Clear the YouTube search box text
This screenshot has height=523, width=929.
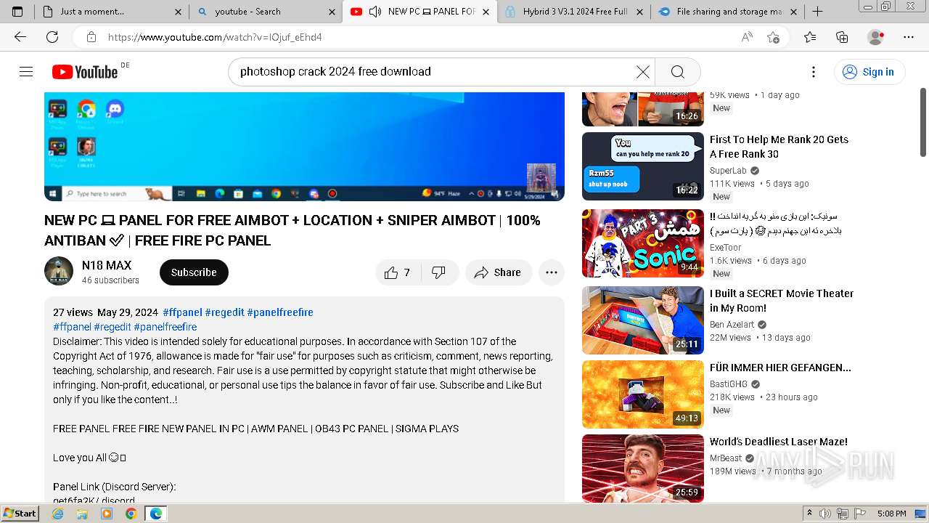tap(643, 71)
